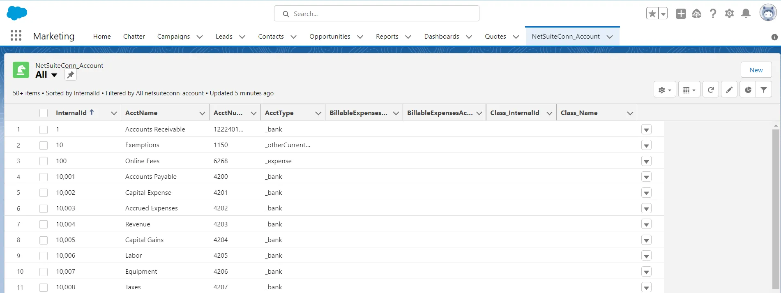Switch to the Chatter tab
This screenshot has height=293, width=781.
(134, 37)
